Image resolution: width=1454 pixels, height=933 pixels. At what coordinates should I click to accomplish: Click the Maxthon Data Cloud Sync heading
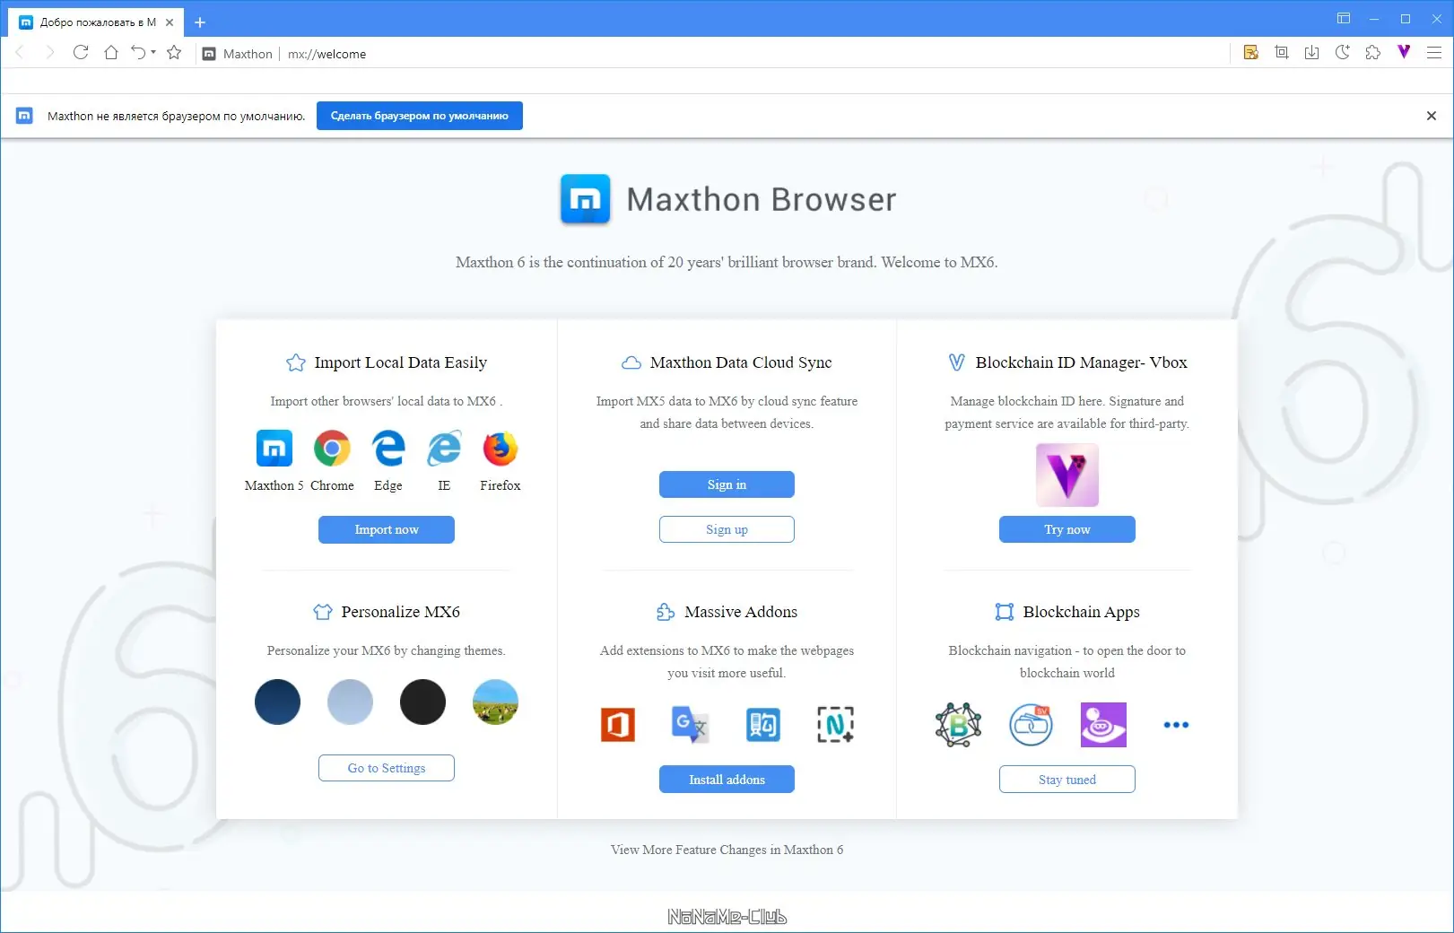[741, 362]
